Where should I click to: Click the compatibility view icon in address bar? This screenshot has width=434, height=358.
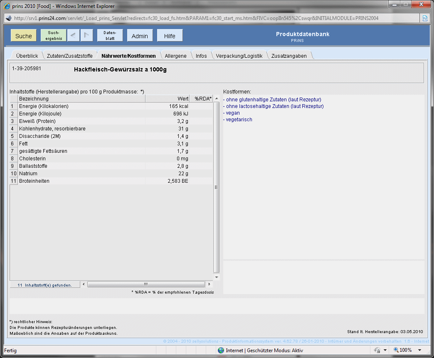(x=425, y=18)
